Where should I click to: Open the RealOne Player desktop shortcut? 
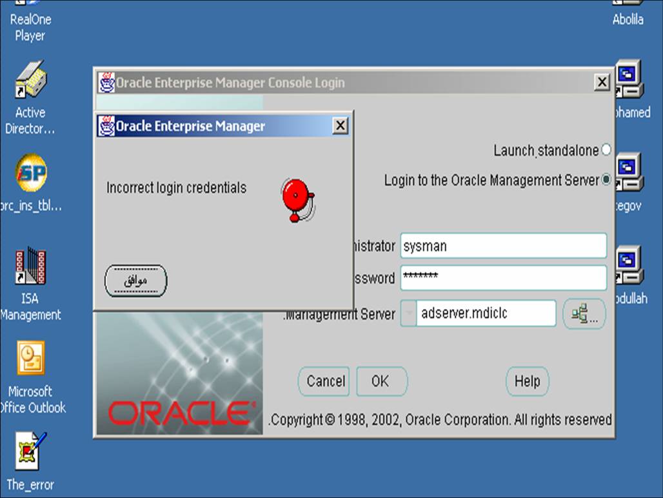point(30,26)
